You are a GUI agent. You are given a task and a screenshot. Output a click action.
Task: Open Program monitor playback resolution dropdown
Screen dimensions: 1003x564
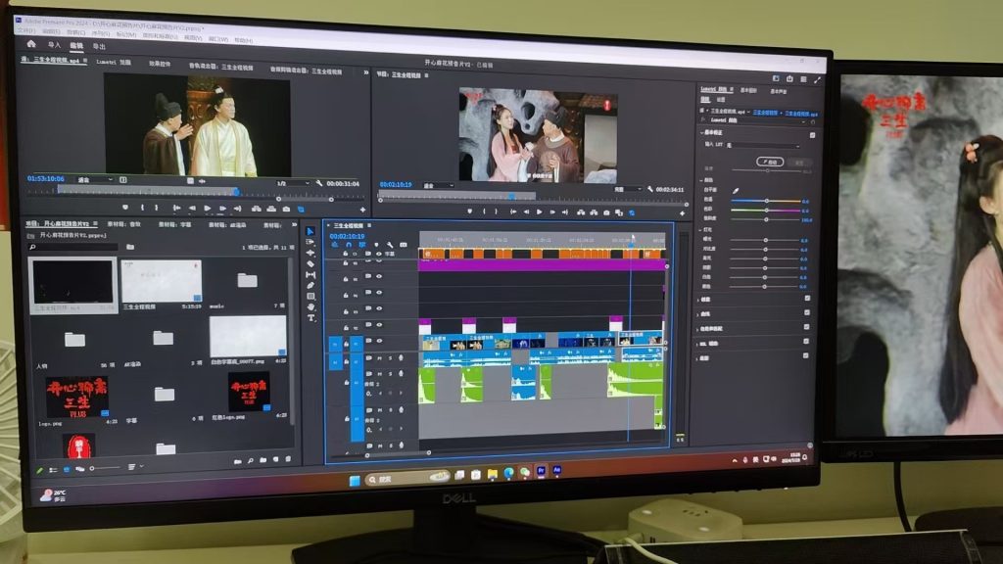click(x=627, y=189)
